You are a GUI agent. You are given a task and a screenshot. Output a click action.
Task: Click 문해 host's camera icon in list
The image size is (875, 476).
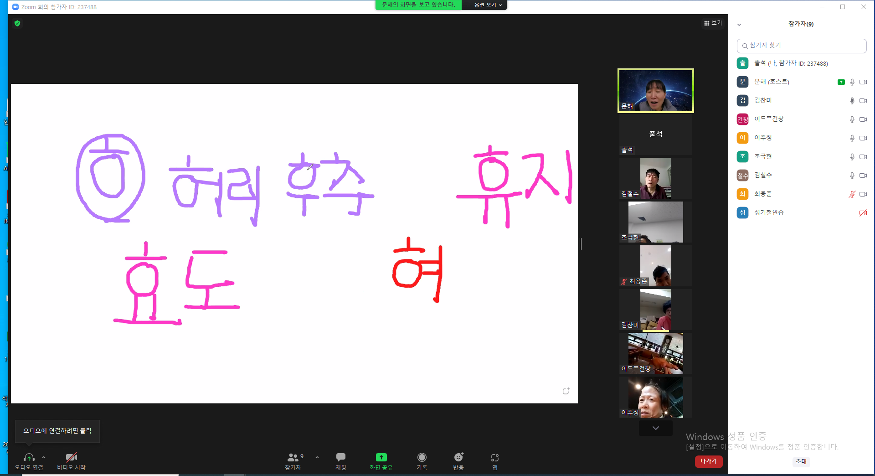(863, 82)
